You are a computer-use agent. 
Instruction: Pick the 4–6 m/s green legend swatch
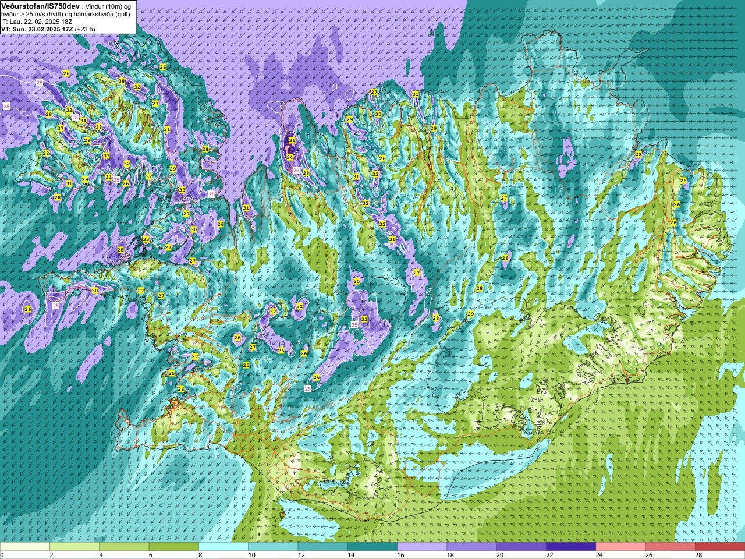pyautogui.click(x=124, y=547)
